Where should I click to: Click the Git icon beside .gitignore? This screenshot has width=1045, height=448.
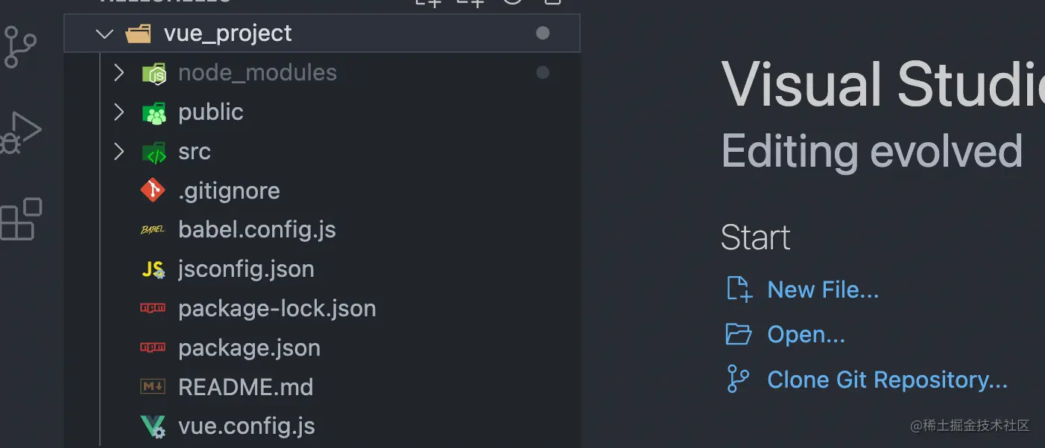(153, 191)
